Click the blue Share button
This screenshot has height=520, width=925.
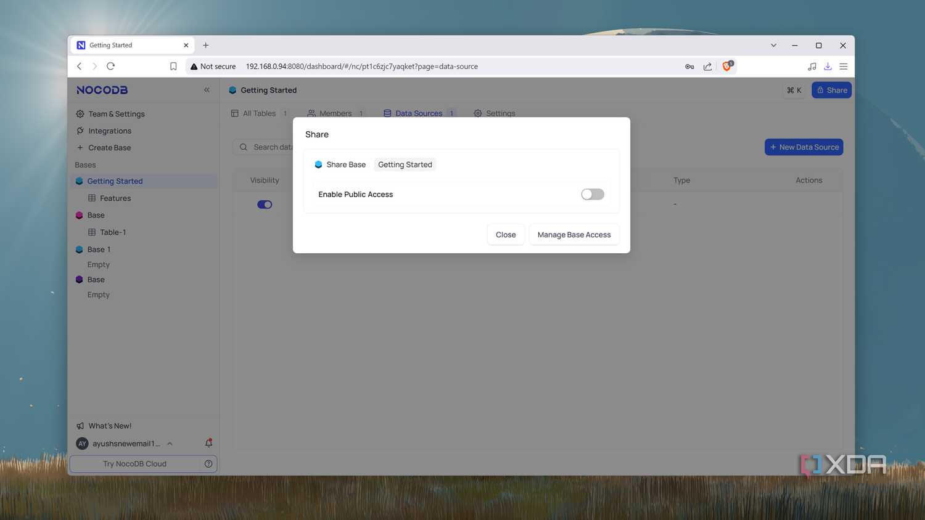831,90
